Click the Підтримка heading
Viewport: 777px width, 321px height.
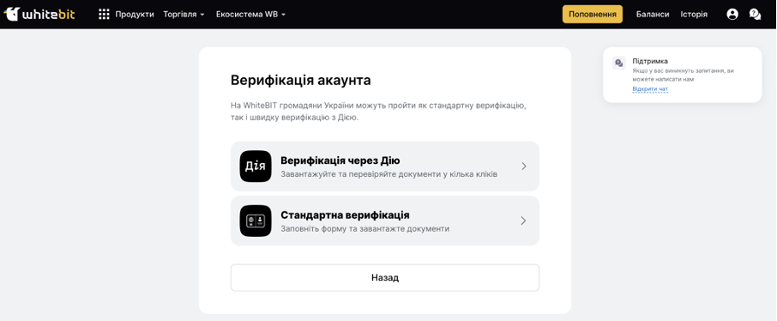(x=650, y=62)
